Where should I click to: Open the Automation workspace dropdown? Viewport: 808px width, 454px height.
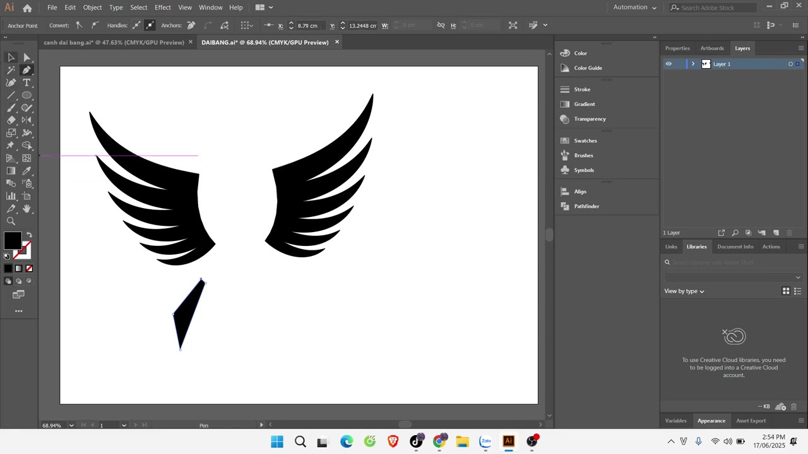(x=635, y=8)
